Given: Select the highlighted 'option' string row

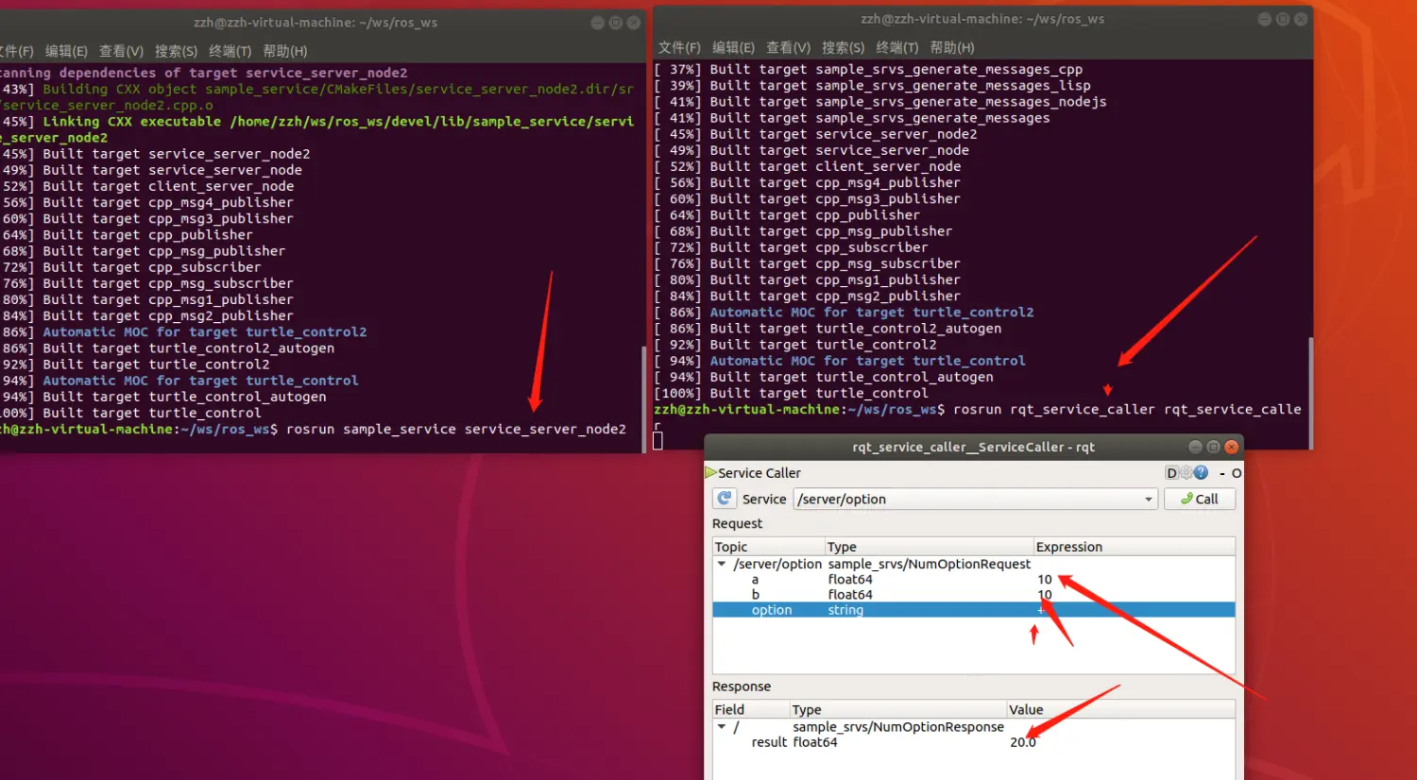Looking at the screenshot, I should coord(974,610).
